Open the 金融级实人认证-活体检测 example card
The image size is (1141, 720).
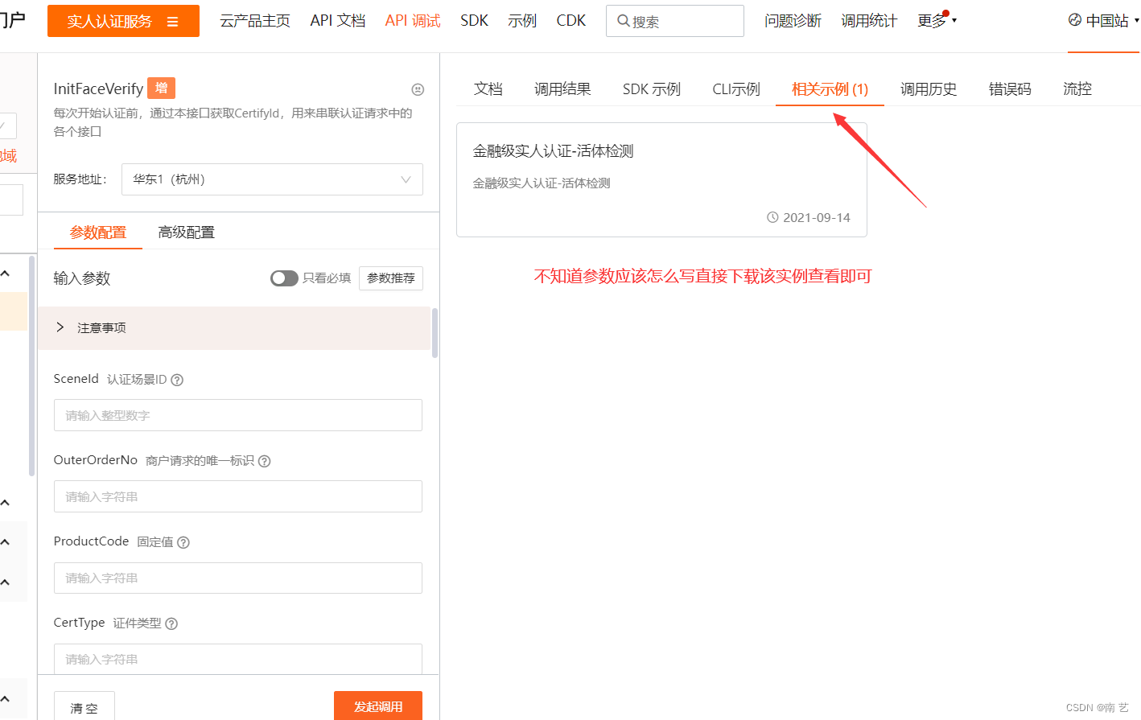(x=661, y=179)
